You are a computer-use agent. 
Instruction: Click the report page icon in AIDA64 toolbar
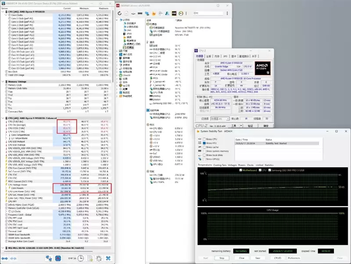tap(126, 14)
